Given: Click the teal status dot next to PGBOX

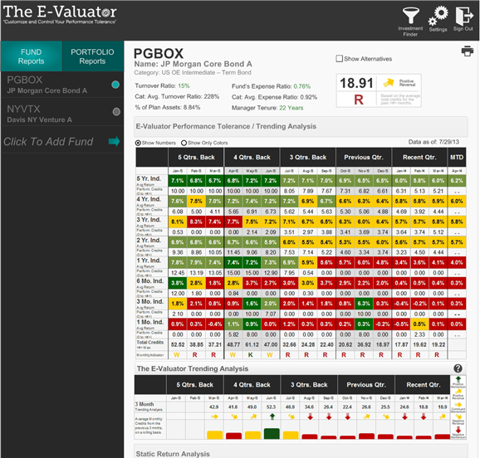Looking at the screenshot, I should [115, 85].
